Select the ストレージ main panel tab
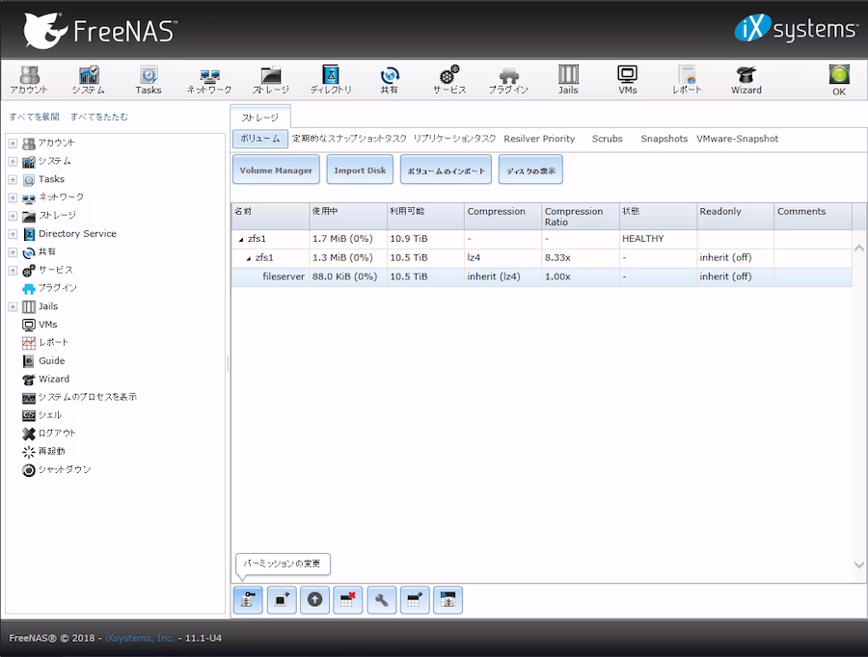The image size is (868, 657). (x=260, y=117)
